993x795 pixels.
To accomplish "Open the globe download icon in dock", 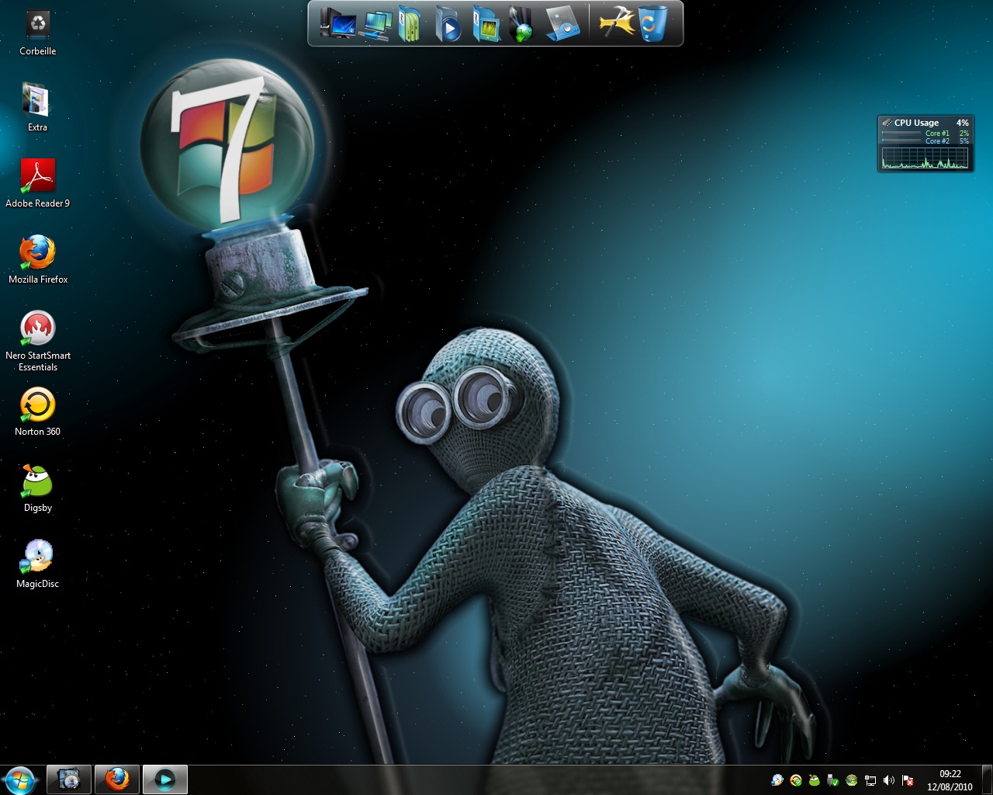I will (522, 24).
